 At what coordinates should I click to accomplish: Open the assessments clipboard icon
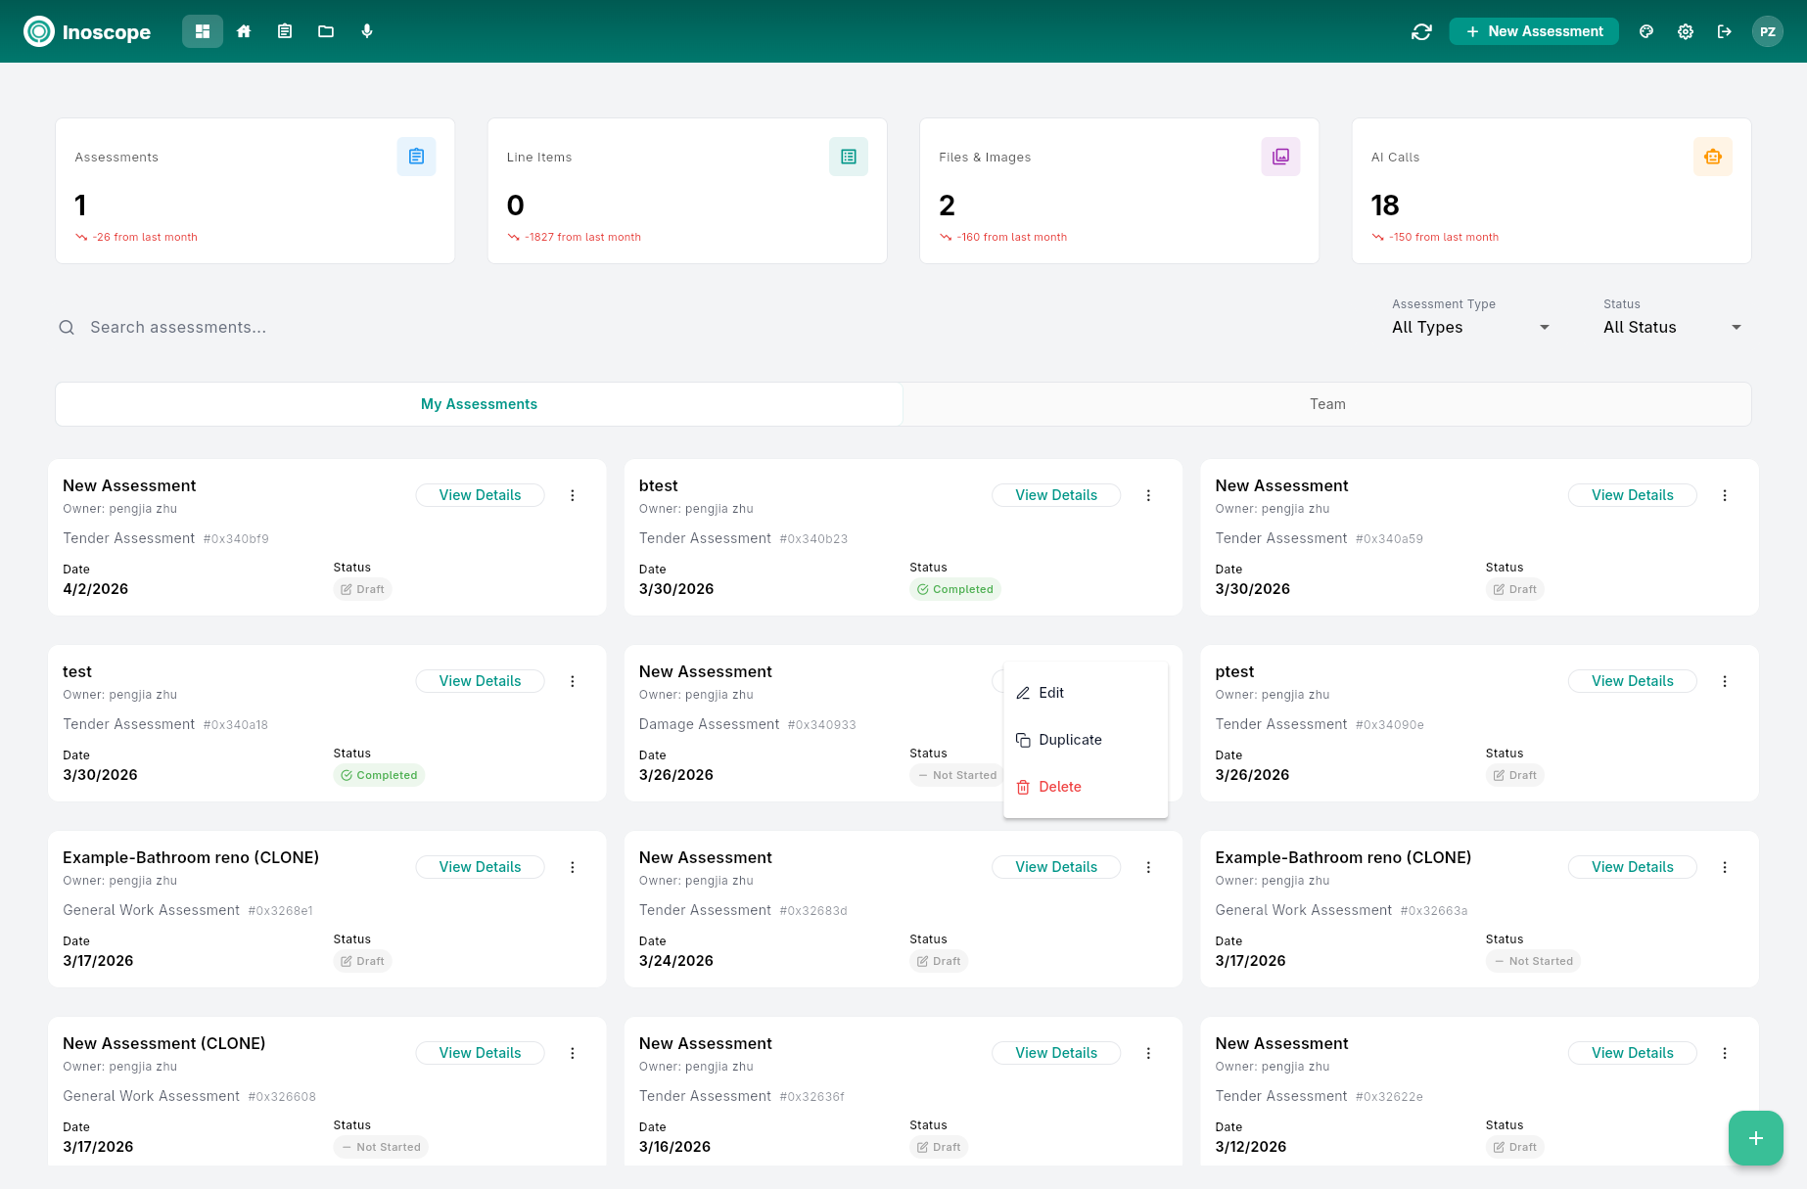coord(285,30)
